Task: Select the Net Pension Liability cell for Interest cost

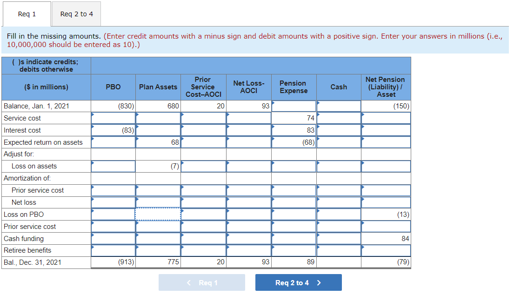Action: [x=385, y=130]
